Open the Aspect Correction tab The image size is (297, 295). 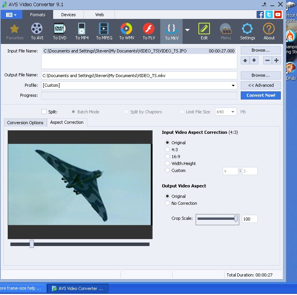pos(67,122)
